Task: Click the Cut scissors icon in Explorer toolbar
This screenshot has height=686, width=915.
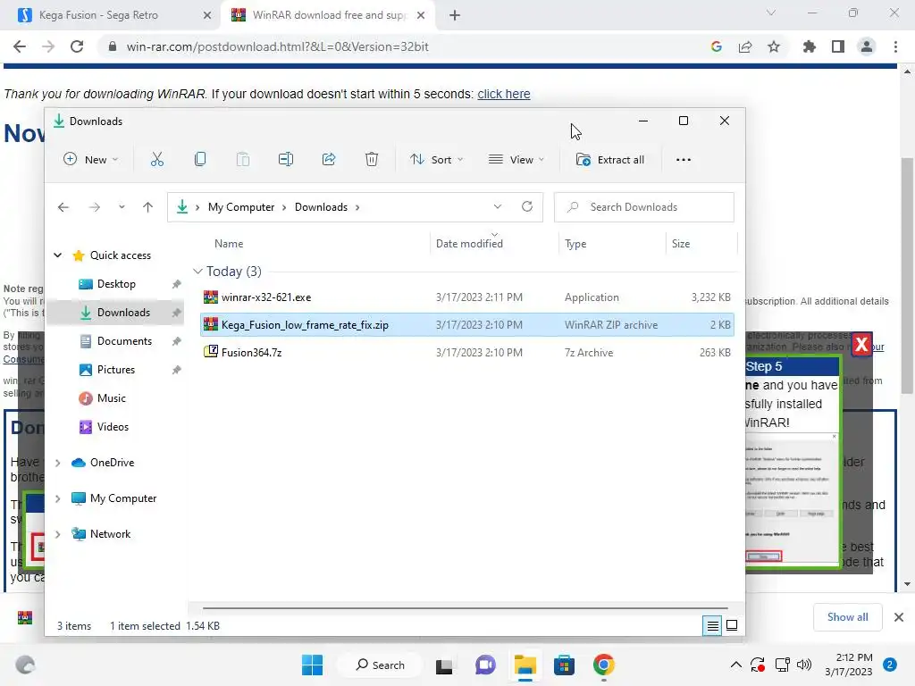Action: pyautogui.click(x=157, y=159)
